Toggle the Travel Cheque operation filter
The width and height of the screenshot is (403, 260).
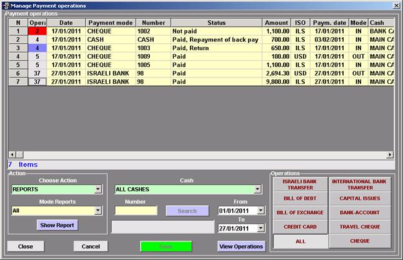[360, 226]
